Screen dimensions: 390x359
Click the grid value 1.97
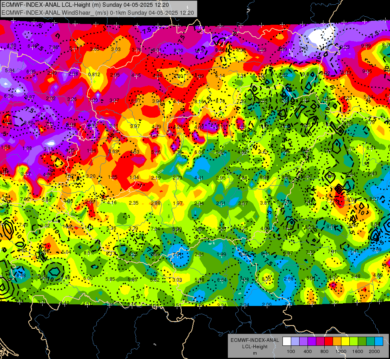click(178, 203)
